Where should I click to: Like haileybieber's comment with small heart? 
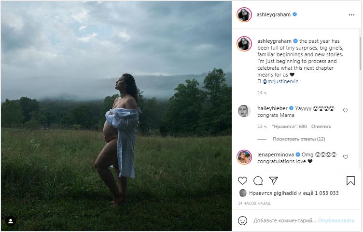tap(346, 111)
